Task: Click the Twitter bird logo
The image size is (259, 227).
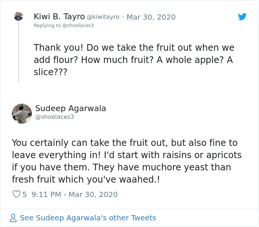Action: click(x=242, y=17)
